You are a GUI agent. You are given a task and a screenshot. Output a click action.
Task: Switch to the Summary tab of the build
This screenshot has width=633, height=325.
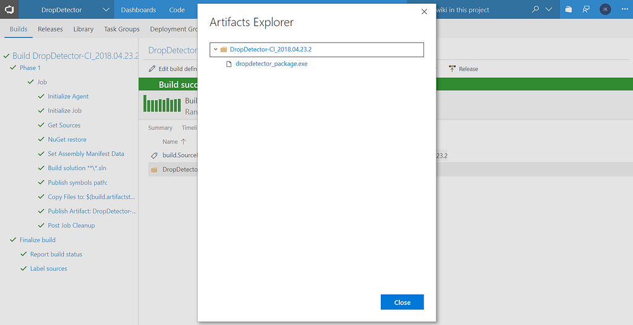click(160, 128)
